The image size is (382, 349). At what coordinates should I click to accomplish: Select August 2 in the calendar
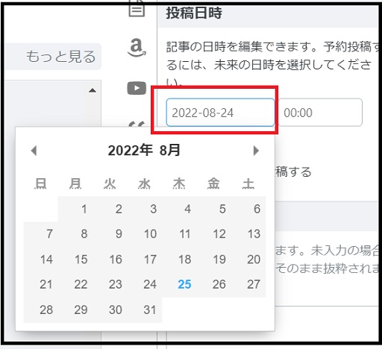pyautogui.click(x=110, y=209)
